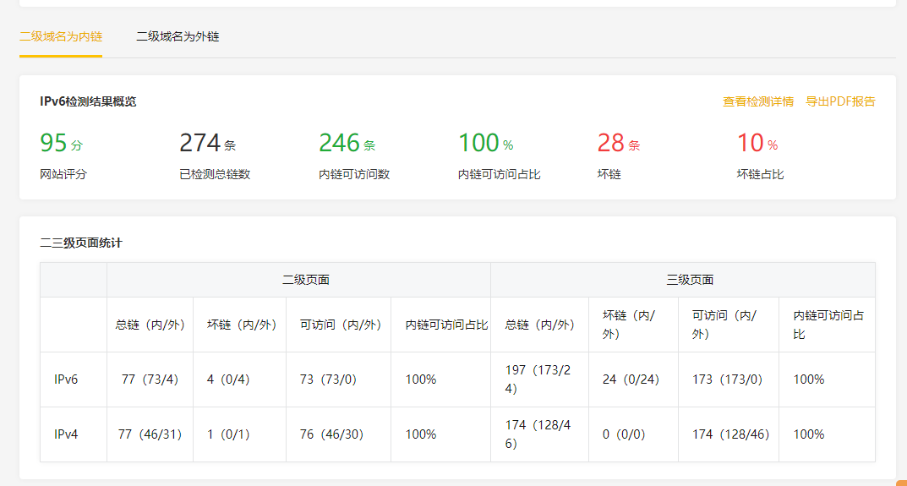Screen dimensions: 907x486
Task: Click the orange floating widget at bottom-right corner
Action: click(901, 483)
